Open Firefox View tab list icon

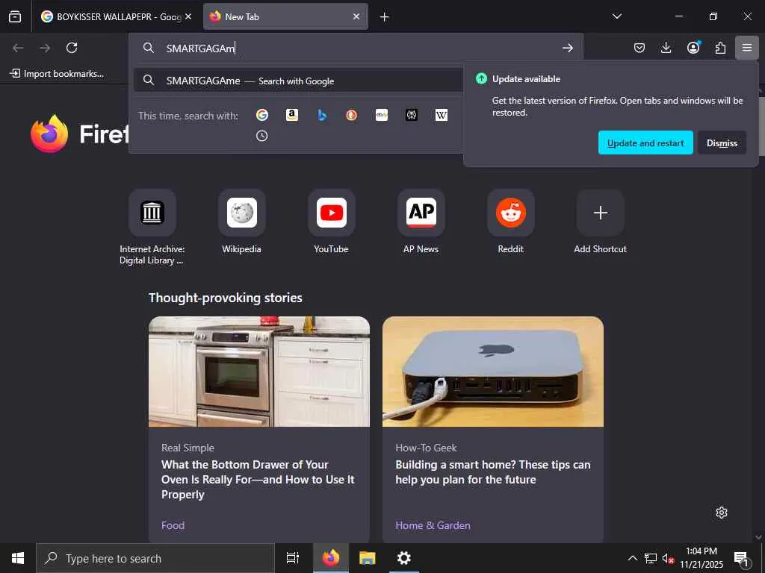15,16
